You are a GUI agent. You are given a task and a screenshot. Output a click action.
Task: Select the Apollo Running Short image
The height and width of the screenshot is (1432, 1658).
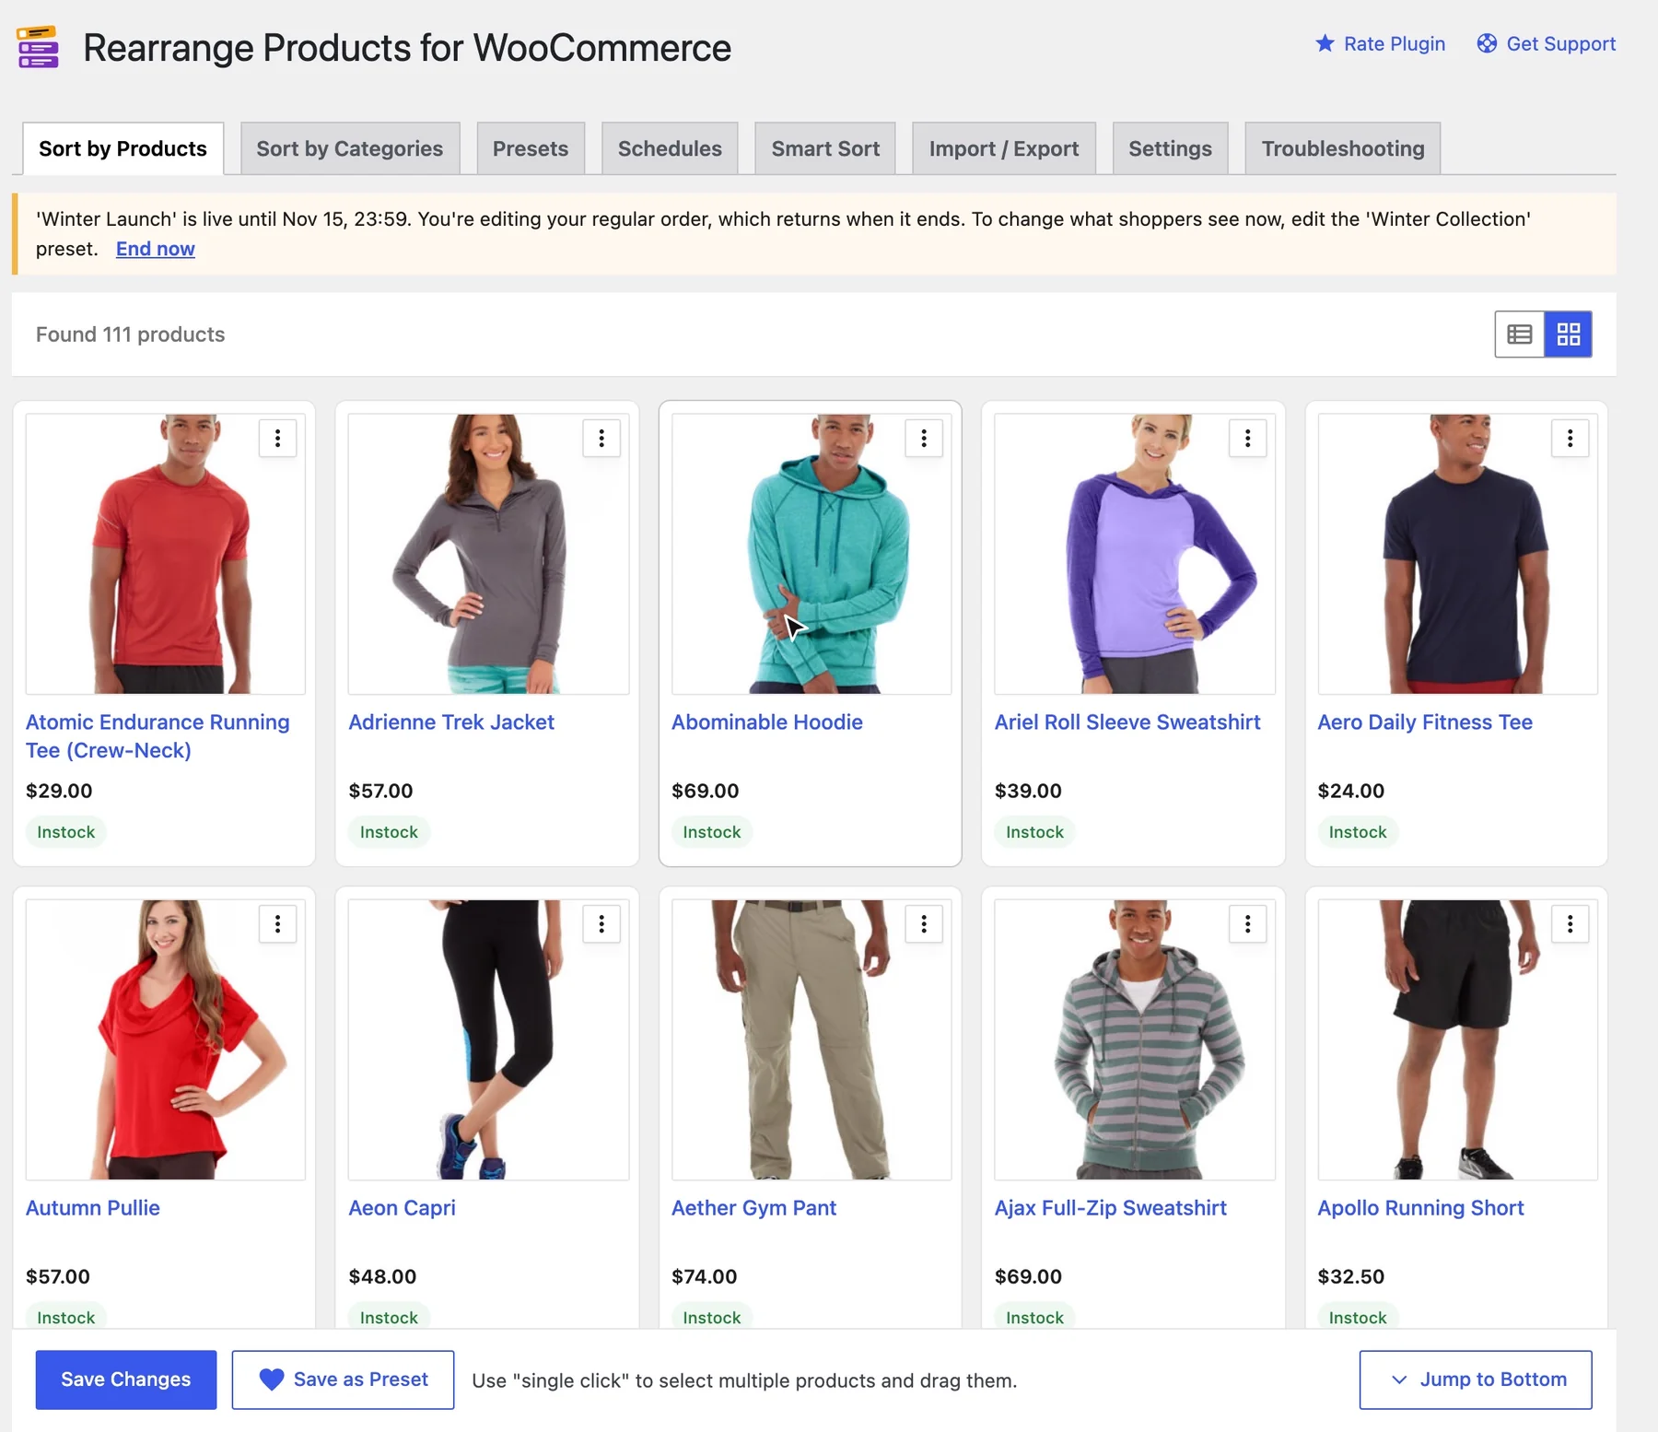pyautogui.click(x=1458, y=1039)
